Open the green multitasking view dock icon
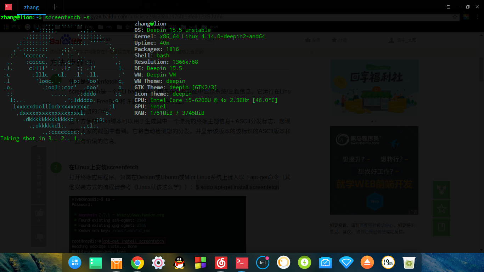This screenshot has height=272, width=484. point(96,262)
